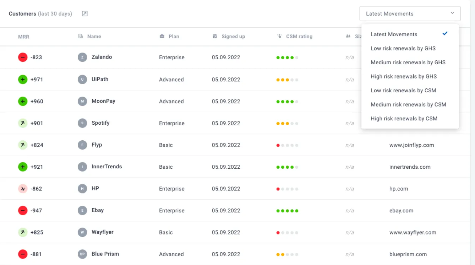Choose High risk renewals by GHS
The height and width of the screenshot is (265, 475).
pos(410,76)
